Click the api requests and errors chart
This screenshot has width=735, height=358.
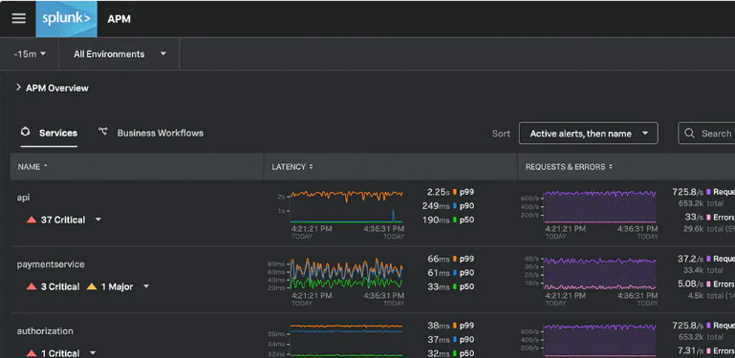(599, 206)
